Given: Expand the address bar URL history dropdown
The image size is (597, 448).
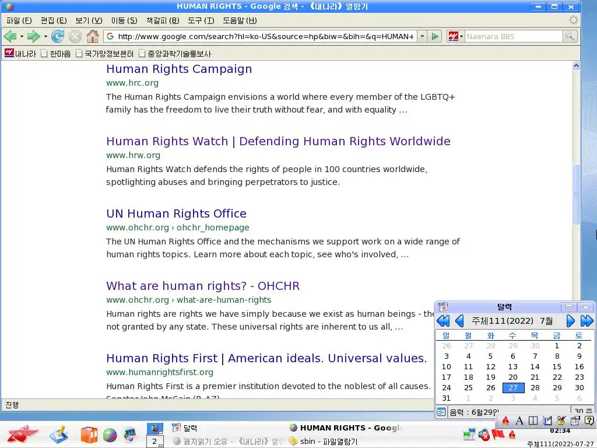Looking at the screenshot, I should click(x=422, y=37).
